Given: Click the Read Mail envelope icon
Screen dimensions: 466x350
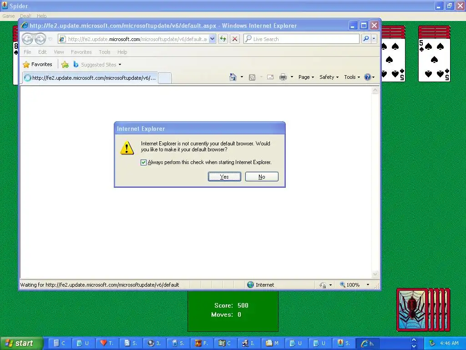Looking at the screenshot, I should [x=270, y=77].
